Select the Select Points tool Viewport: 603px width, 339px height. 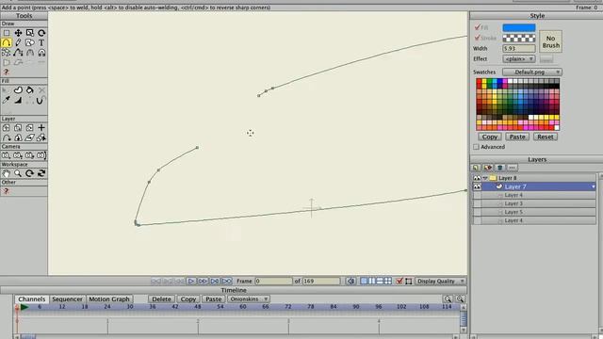7,33
